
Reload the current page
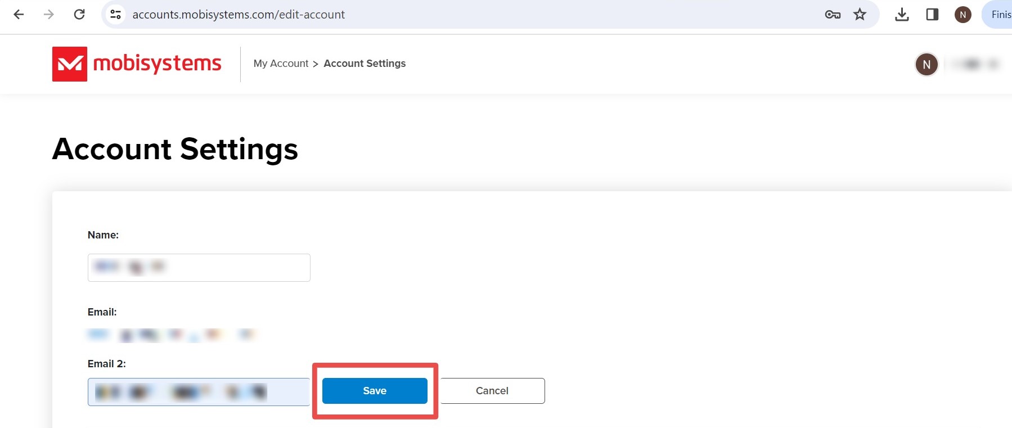(x=79, y=15)
